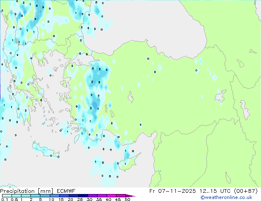Click the island of Cyprus on the map
261x201 pixels.
point(128,163)
